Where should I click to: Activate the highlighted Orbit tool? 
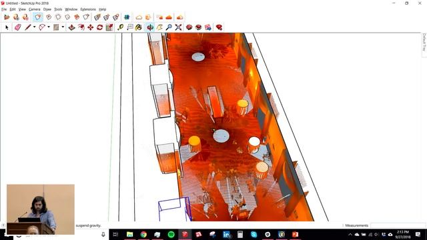[x=150, y=27]
